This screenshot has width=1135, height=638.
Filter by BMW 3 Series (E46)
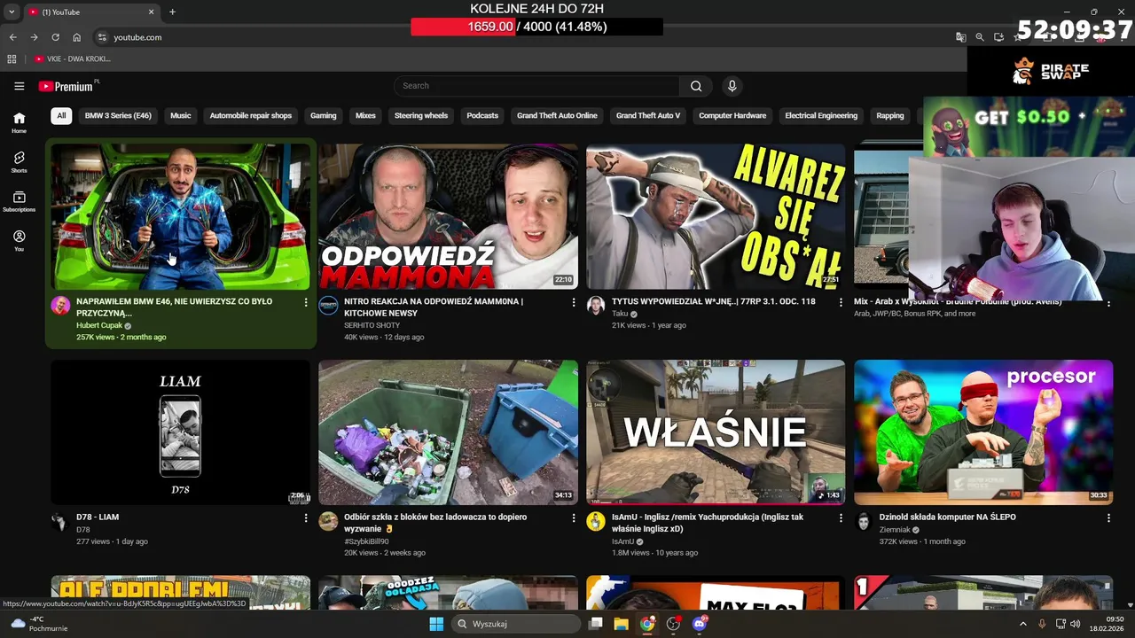point(118,115)
